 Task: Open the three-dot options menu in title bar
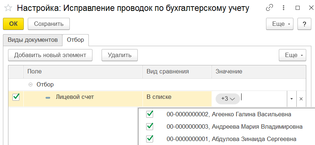284,8
